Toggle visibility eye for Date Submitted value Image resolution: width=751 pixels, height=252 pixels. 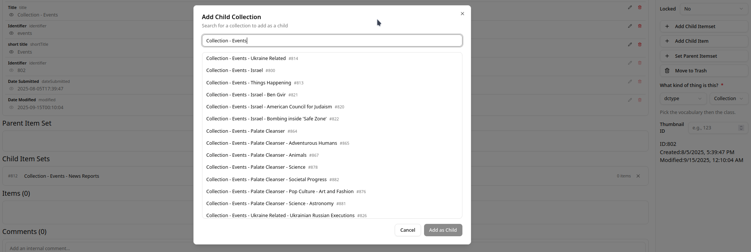coord(11,89)
